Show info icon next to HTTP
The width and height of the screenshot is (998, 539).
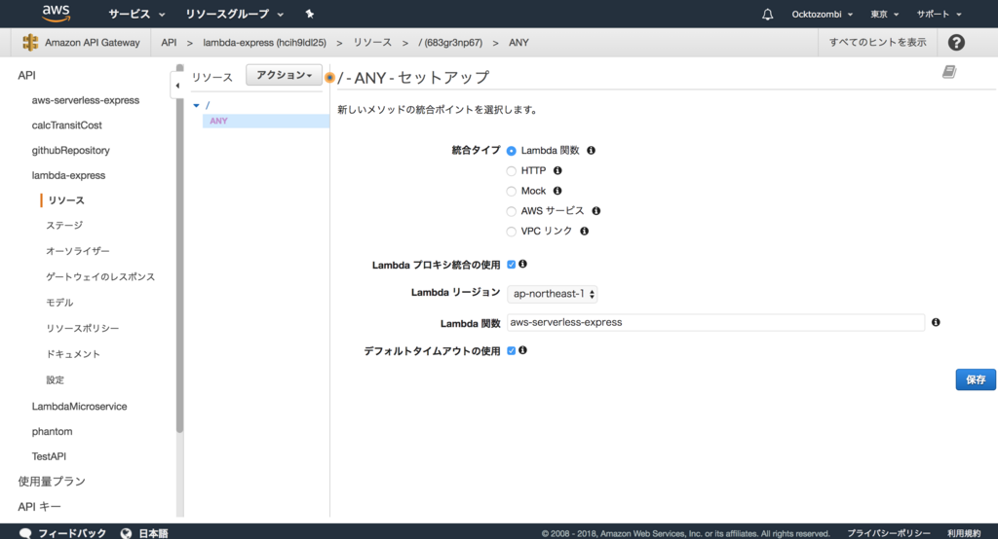click(557, 170)
